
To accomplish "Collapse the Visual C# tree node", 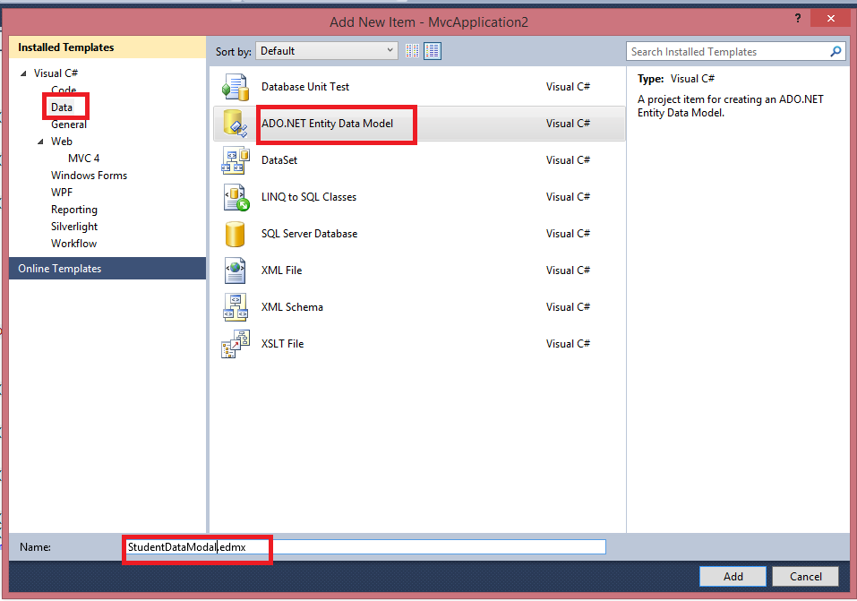I will 23,73.
